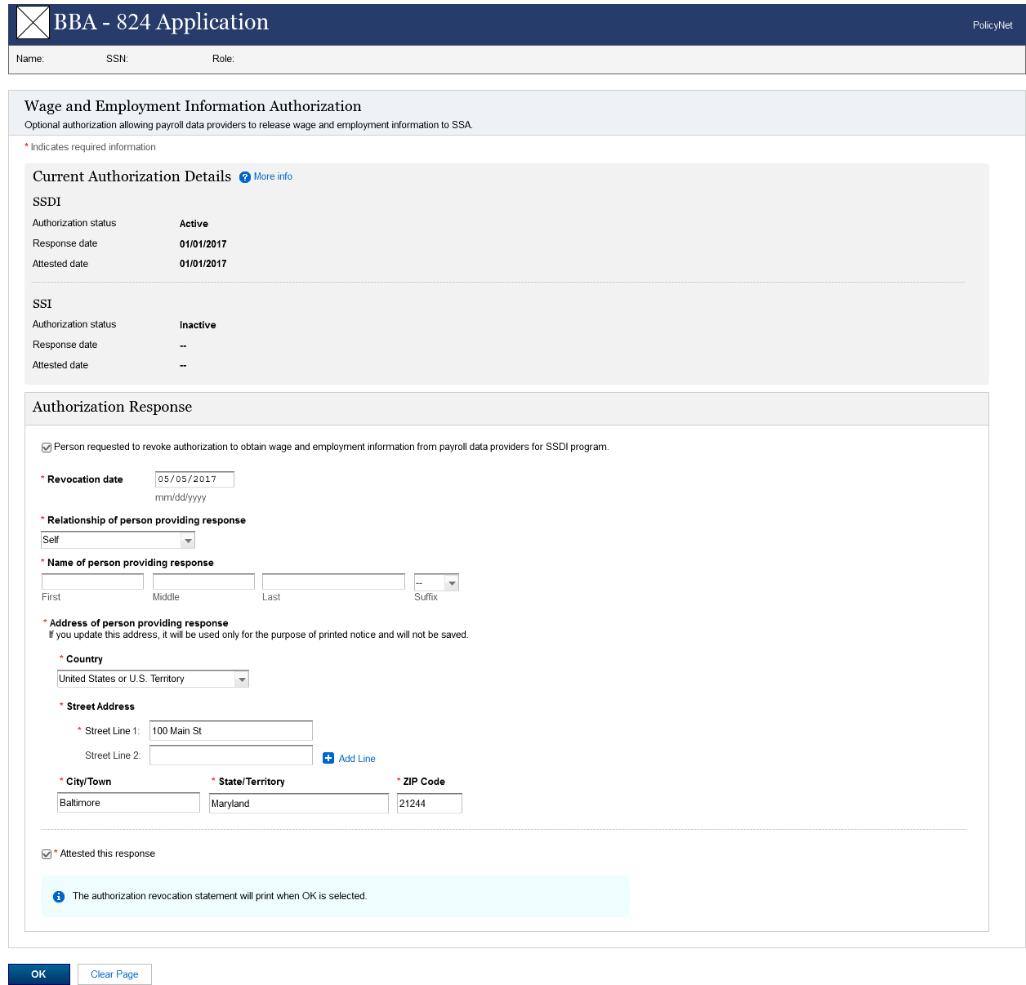Screen dimensions: 1026x985
Task: Focus the Revocation date field
Action: coord(194,479)
